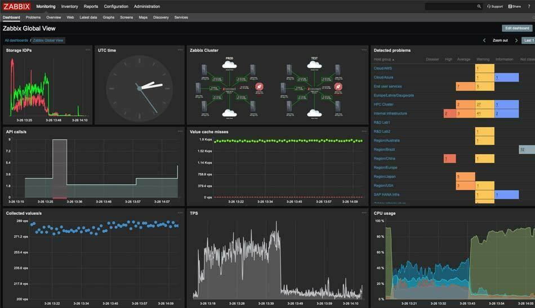Open the SAP HANA infra host group link
This screenshot has width=535, height=308.
pos(386,194)
